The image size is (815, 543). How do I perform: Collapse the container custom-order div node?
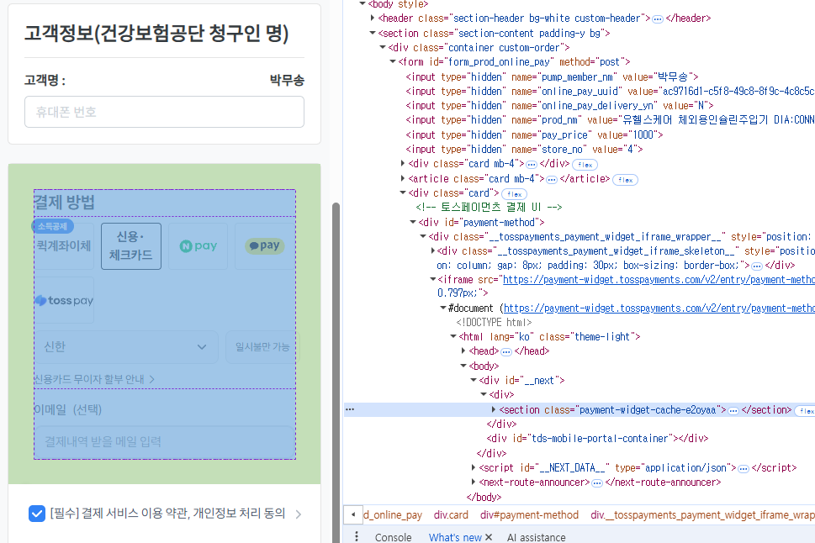(x=383, y=47)
